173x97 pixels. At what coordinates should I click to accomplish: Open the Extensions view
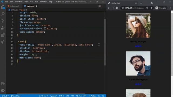3,35
